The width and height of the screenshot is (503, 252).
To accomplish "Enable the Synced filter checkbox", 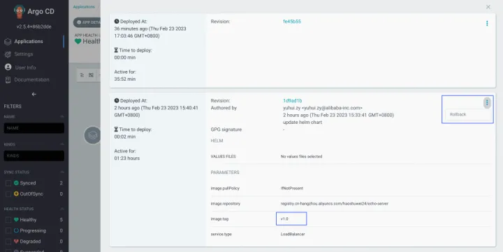I will tap(8, 183).
